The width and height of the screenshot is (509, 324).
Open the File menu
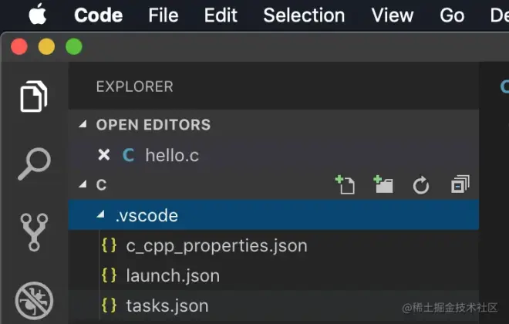[163, 15]
